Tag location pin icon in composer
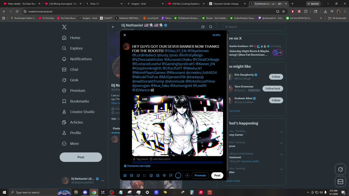 point(164,176)
